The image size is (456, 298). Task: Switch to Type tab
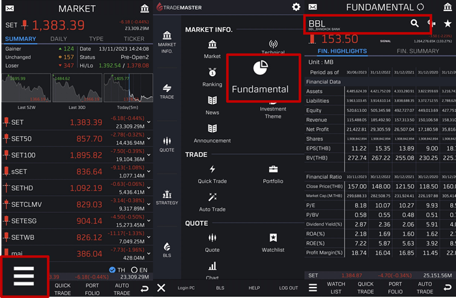[96, 39]
